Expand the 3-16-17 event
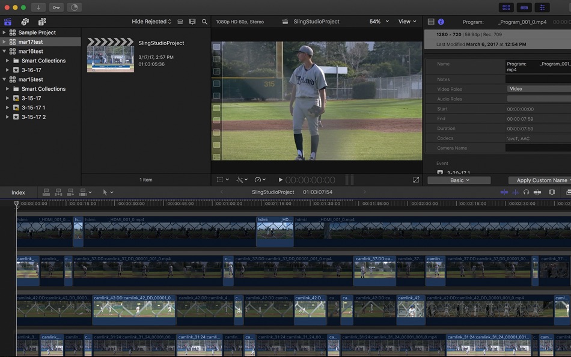571x357 pixels. [x=7, y=70]
